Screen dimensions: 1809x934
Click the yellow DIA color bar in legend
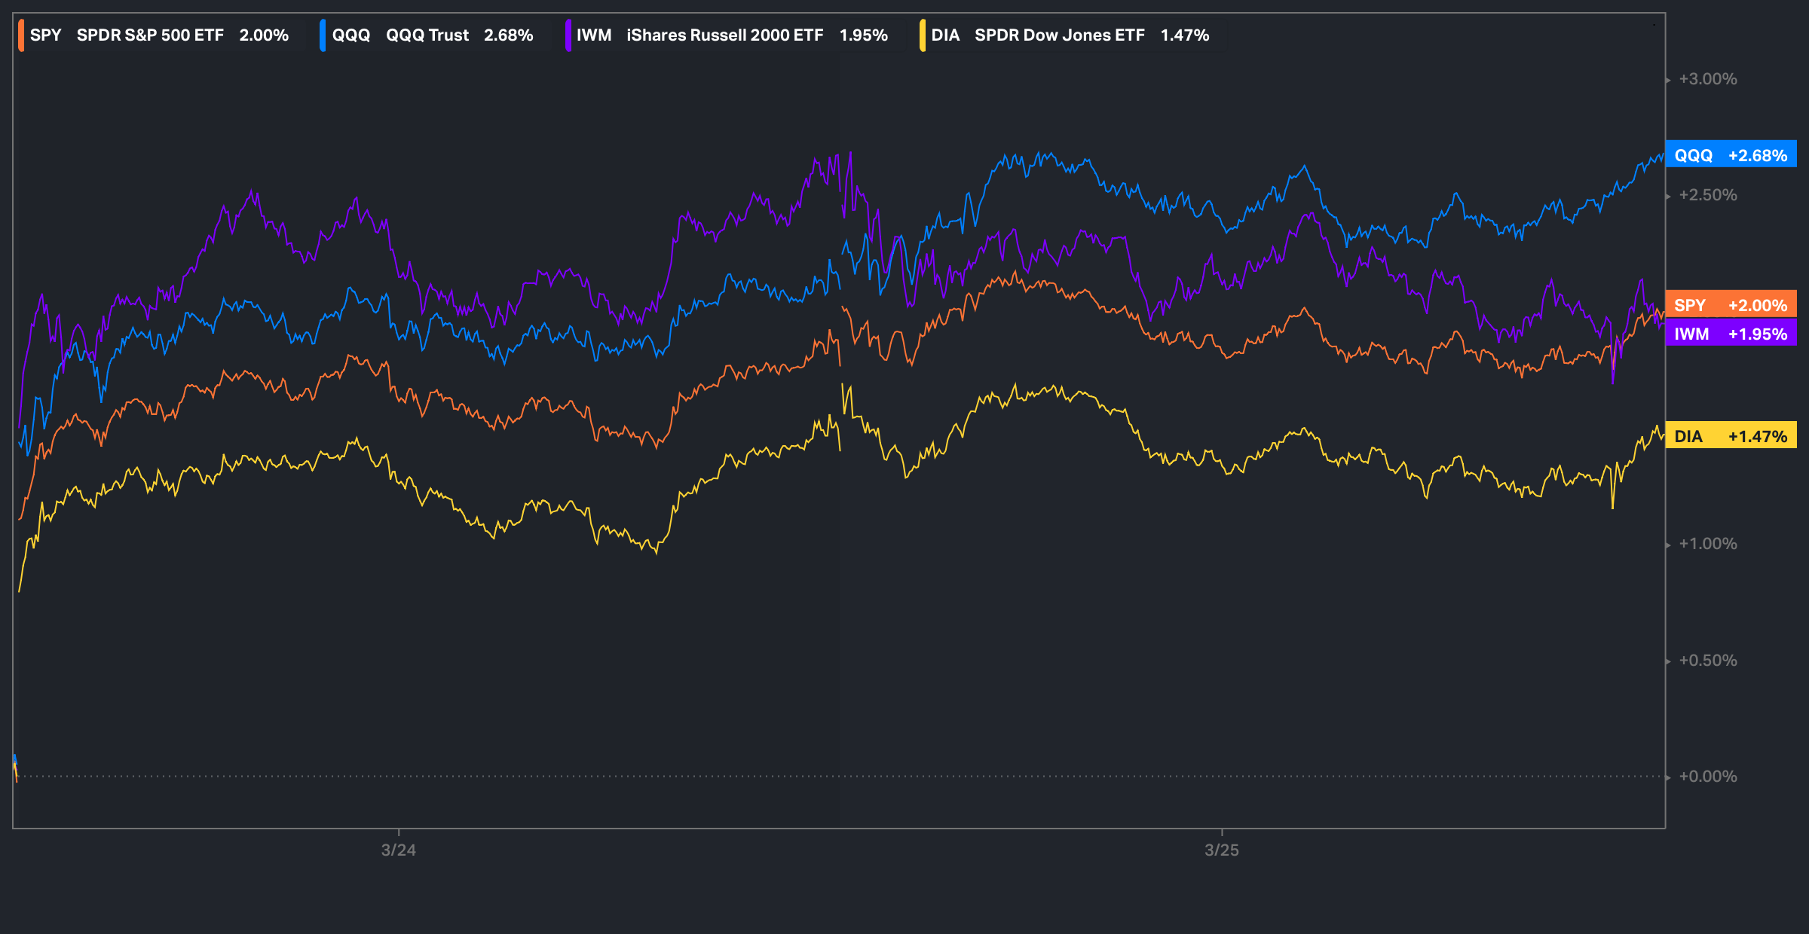923,35
